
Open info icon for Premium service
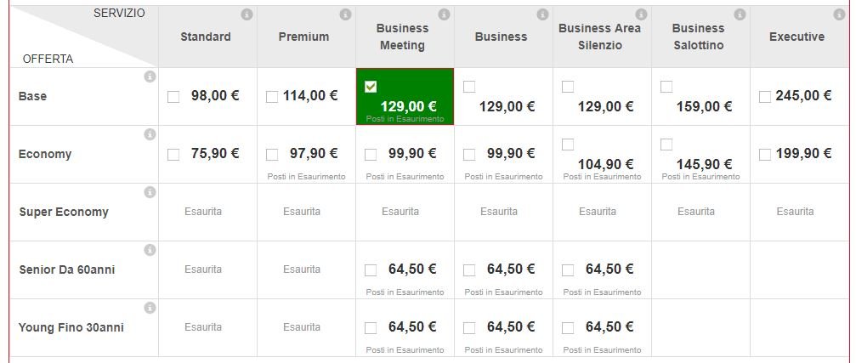[x=345, y=15]
